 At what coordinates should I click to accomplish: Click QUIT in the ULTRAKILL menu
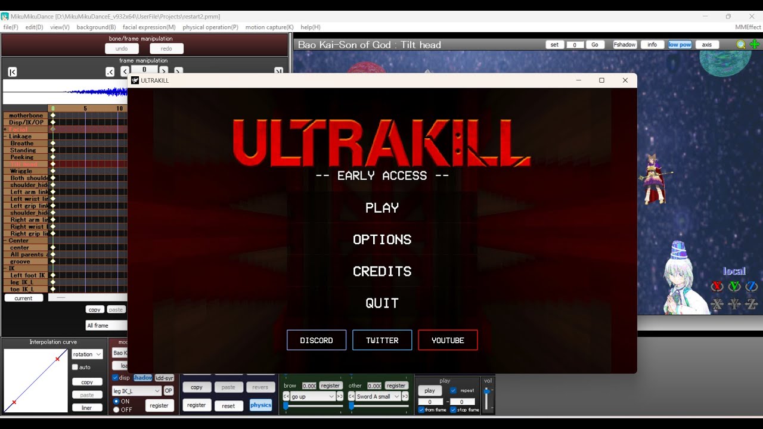tap(382, 303)
